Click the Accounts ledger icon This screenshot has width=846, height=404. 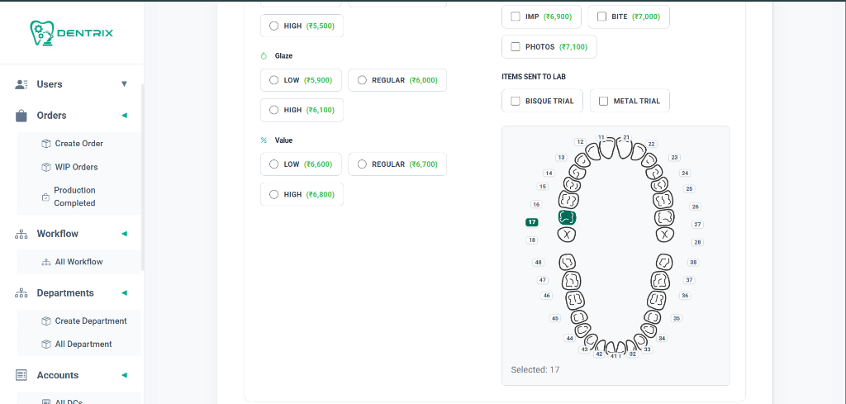tap(21, 375)
